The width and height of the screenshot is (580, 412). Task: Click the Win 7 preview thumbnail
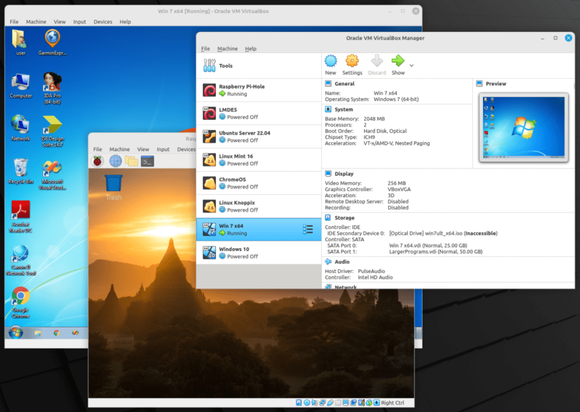523,128
